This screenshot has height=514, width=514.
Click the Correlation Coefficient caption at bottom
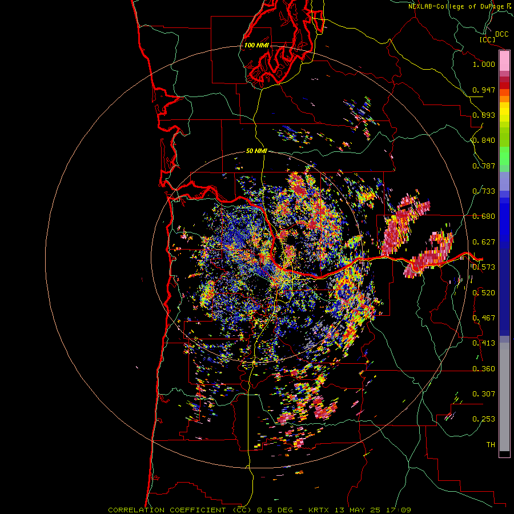pyautogui.click(x=259, y=510)
